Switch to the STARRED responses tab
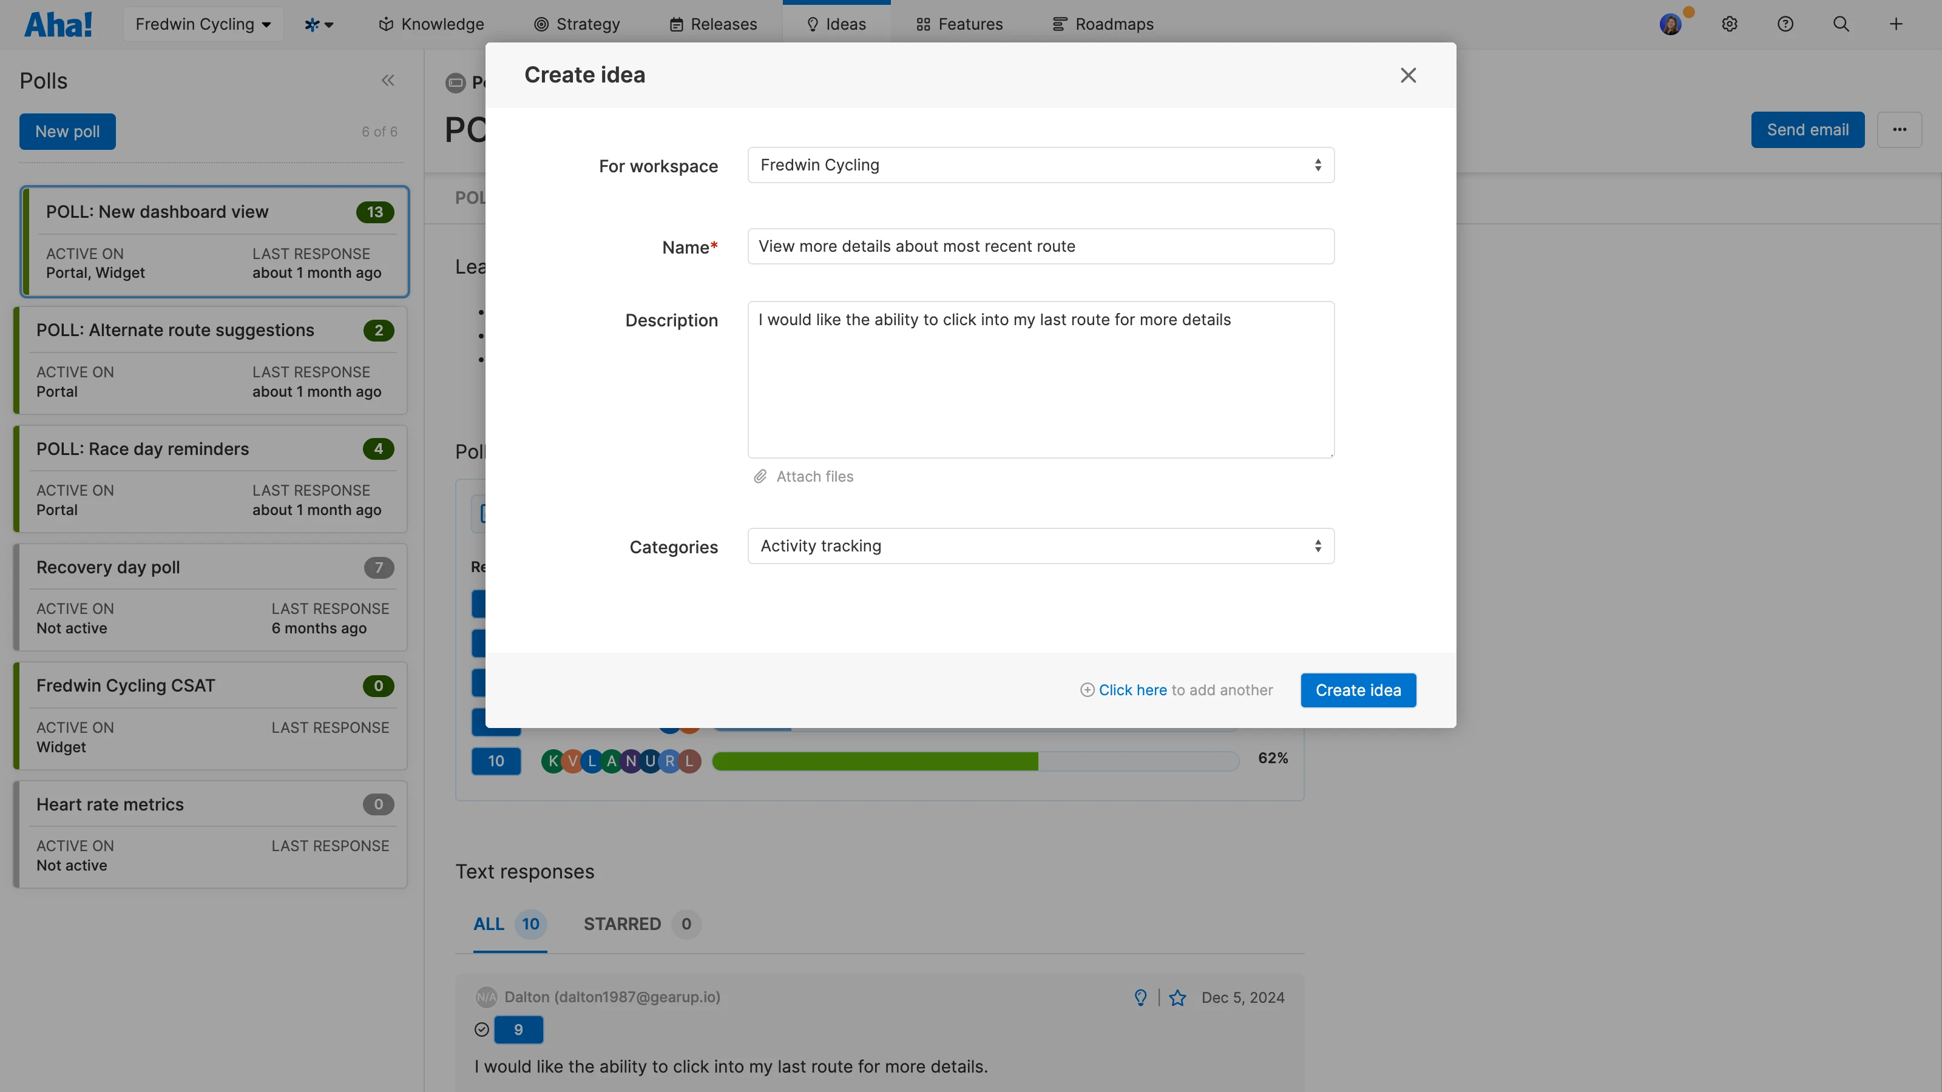This screenshot has width=1942, height=1092. 622,924
